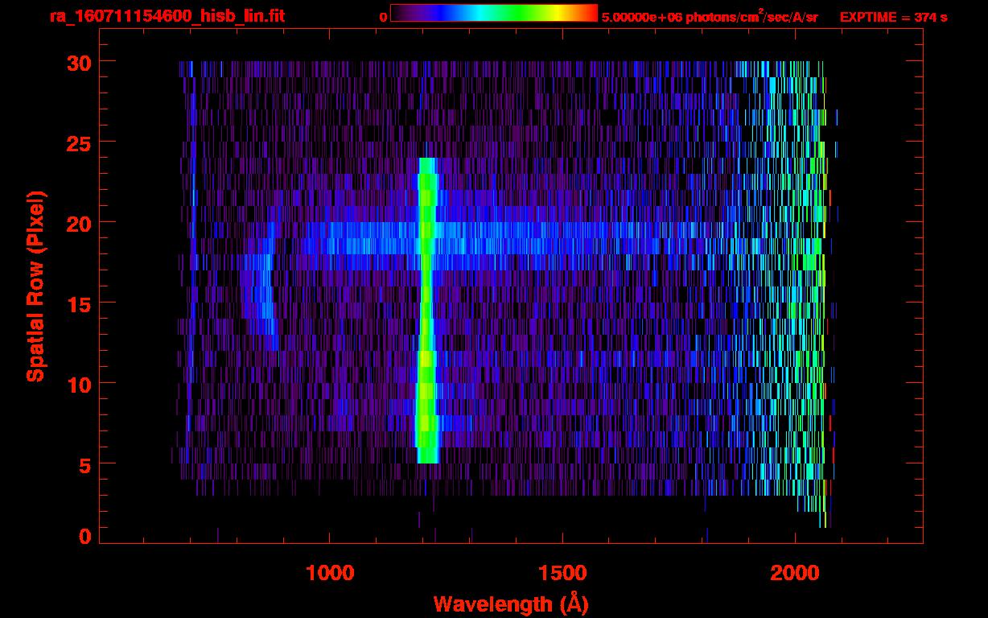This screenshot has height=618, width=988.
Task: Click the y-axis tick label 5
Action: point(84,464)
